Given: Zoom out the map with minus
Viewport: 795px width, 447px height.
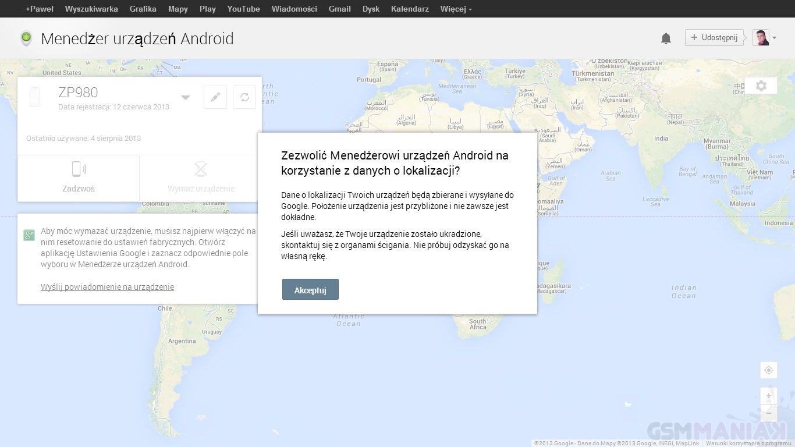Looking at the screenshot, I should click(768, 413).
